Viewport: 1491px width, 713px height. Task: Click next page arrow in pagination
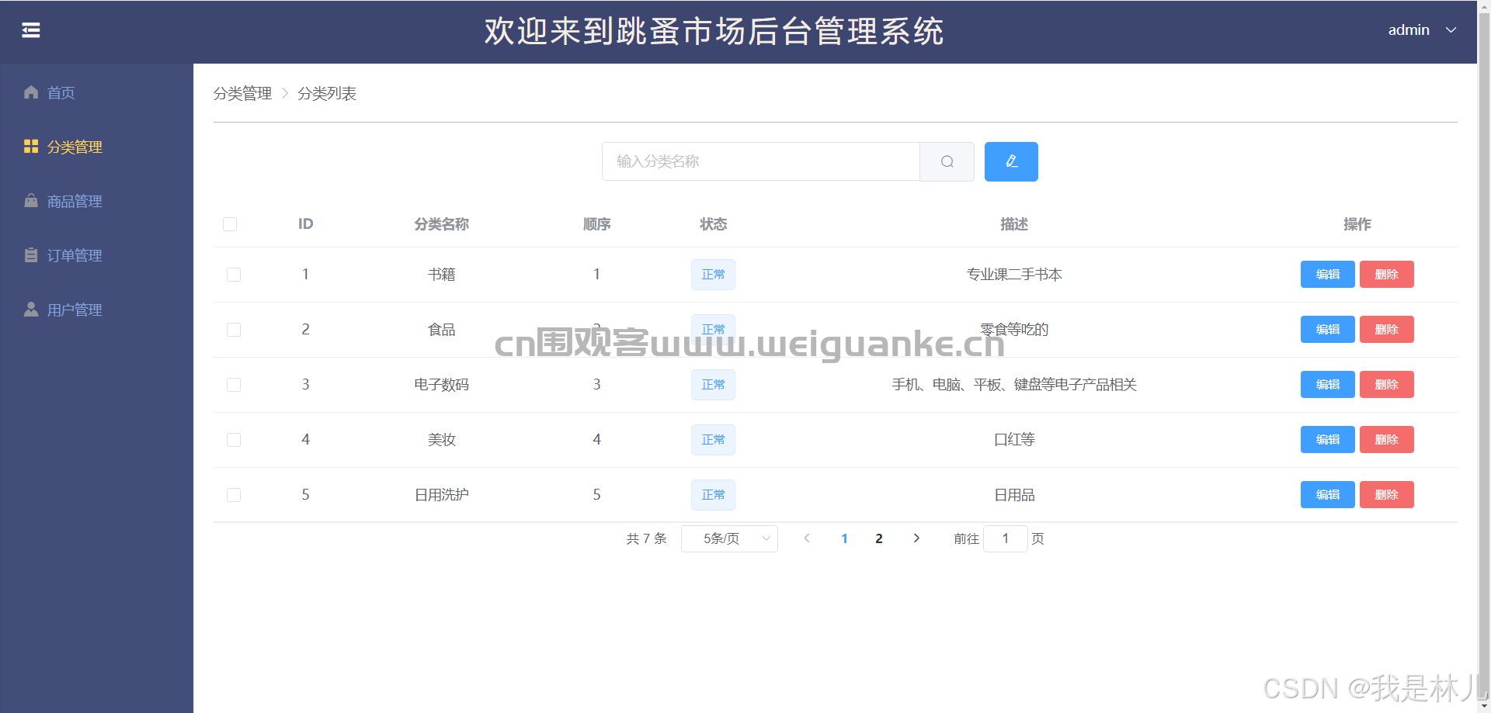pyautogui.click(x=916, y=538)
